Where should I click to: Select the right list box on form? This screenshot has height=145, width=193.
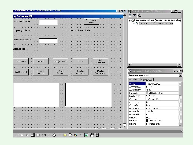click(88, 95)
